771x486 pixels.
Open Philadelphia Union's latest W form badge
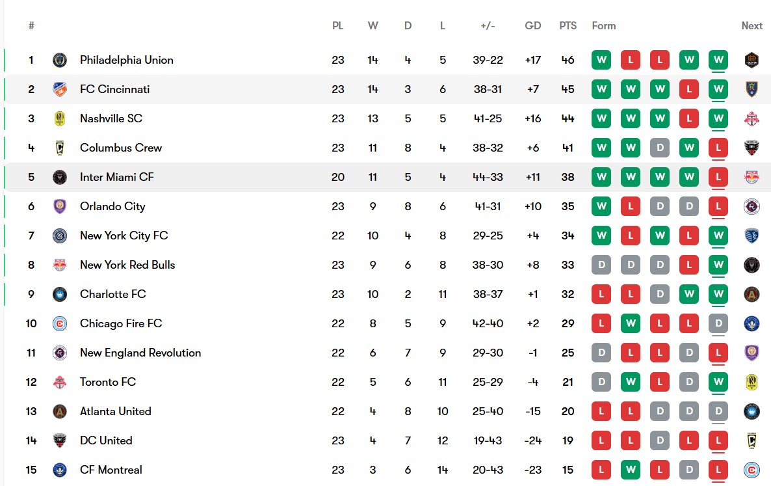point(718,60)
